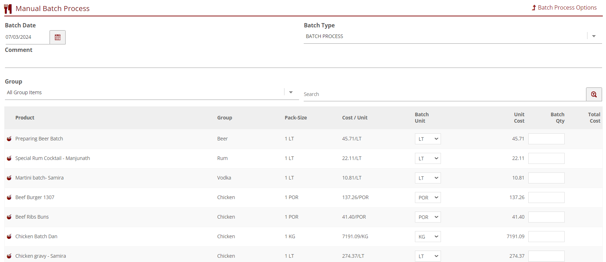This screenshot has height=262, width=606.
Task: Open the Batch Date calendar picker
Action: (x=57, y=37)
